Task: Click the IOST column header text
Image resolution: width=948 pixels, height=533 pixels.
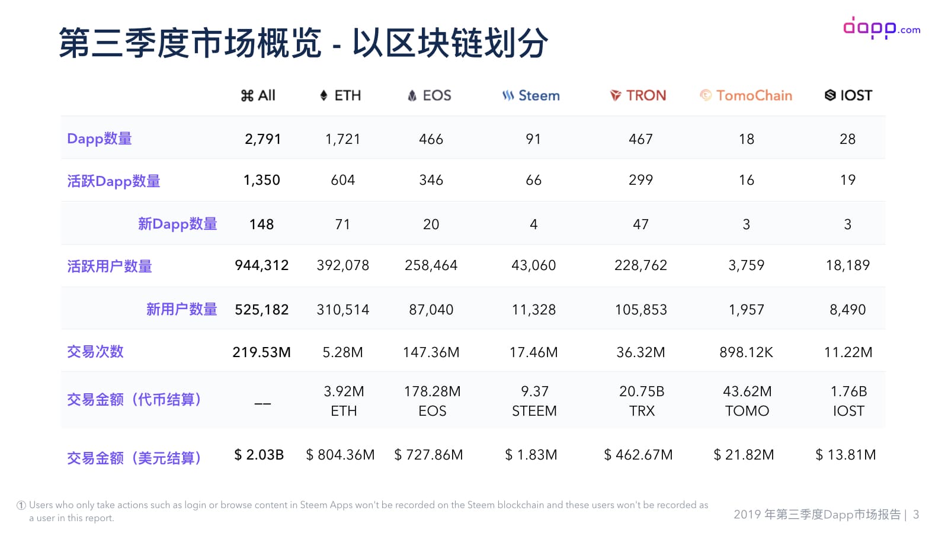Action: click(x=856, y=95)
